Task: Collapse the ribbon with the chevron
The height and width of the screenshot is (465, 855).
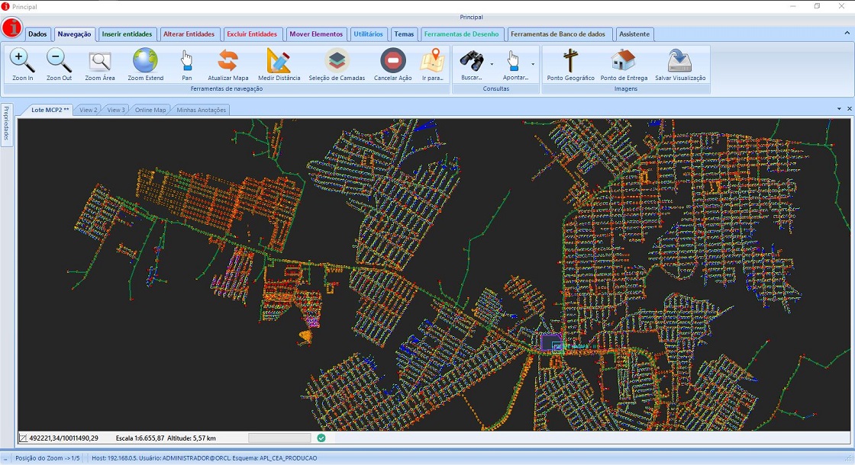Action: pyautogui.click(x=847, y=34)
